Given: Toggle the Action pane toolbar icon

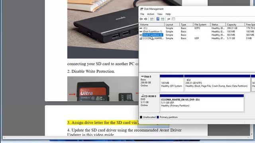Looking at the screenshot, I should click(163, 19).
